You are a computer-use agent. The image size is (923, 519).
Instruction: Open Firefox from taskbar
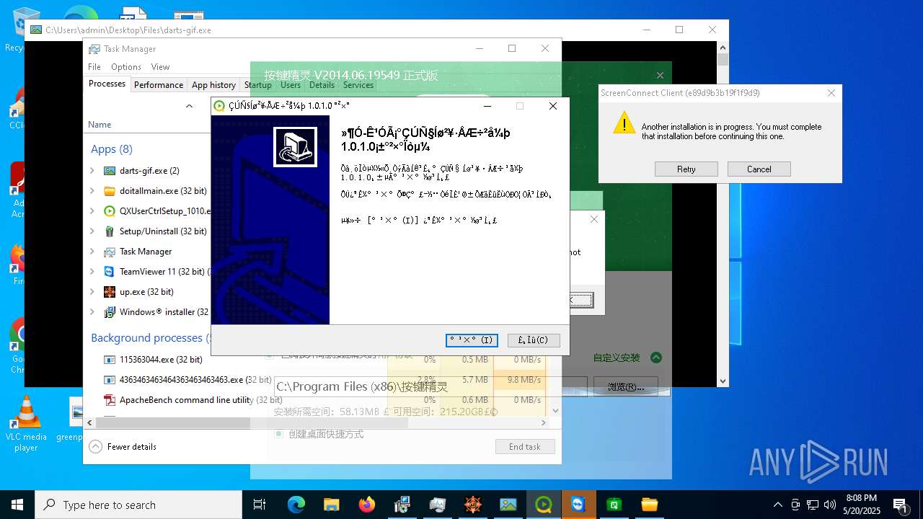click(x=367, y=505)
